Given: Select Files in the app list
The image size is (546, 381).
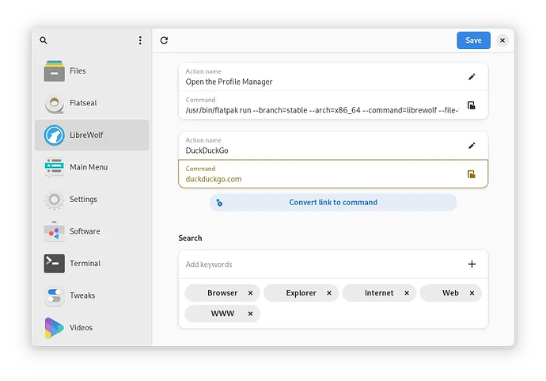Looking at the screenshot, I should [x=92, y=70].
